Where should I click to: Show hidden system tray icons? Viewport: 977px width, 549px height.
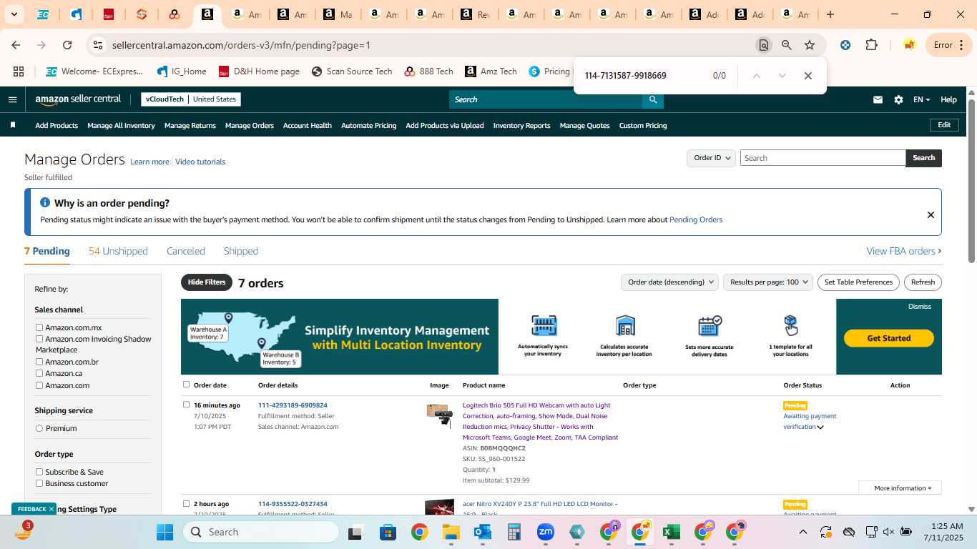pos(802,532)
